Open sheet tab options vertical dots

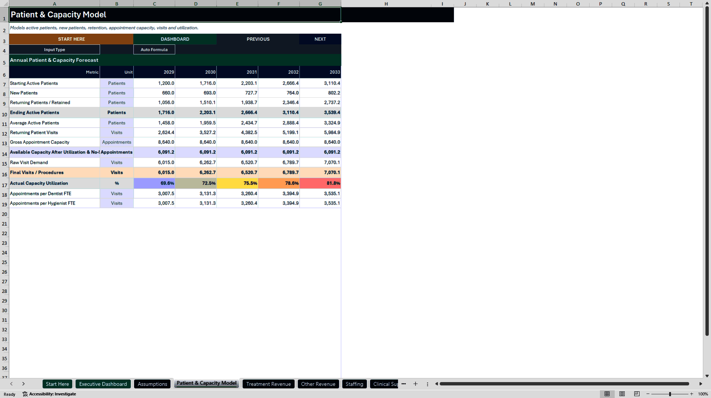click(427, 384)
